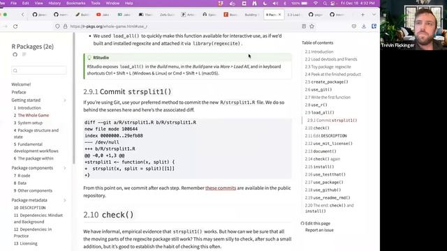This screenshot has height=251, width=447.
Task: Open a new tab with the plus button
Action: [x=363, y=15]
